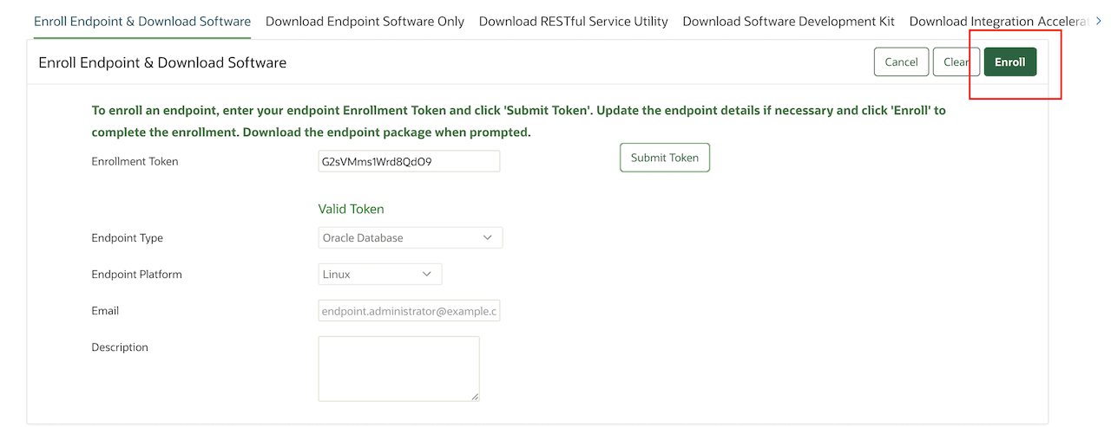Clear the enrollment form
The image size is (1111, 427).
click(957, 61)
